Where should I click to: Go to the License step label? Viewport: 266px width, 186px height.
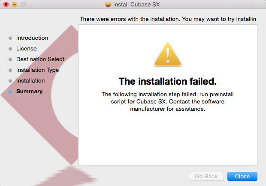[27, 49]
